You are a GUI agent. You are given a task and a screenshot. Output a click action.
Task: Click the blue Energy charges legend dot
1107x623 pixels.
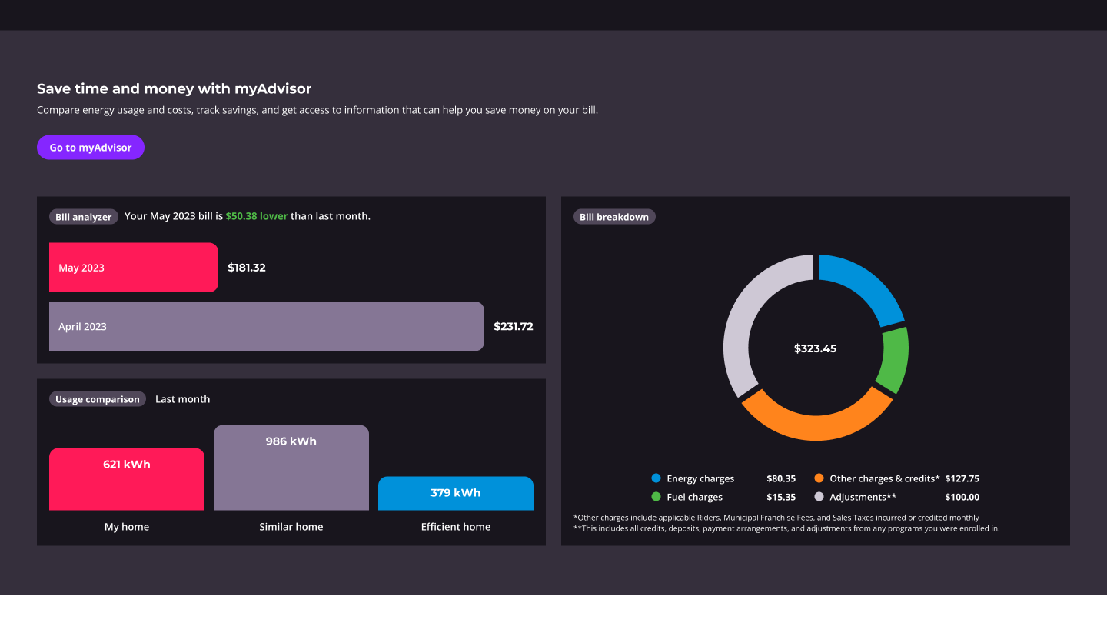656,478
